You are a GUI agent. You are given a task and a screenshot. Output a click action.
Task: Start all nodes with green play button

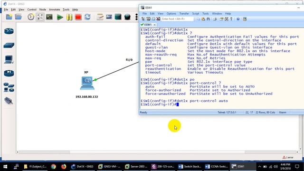60,17
